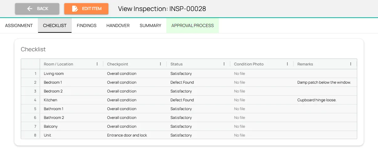This screenshot has height=151, width=378.
Task: Select the Bathroom 1 cell
Action: coord(72,109)
